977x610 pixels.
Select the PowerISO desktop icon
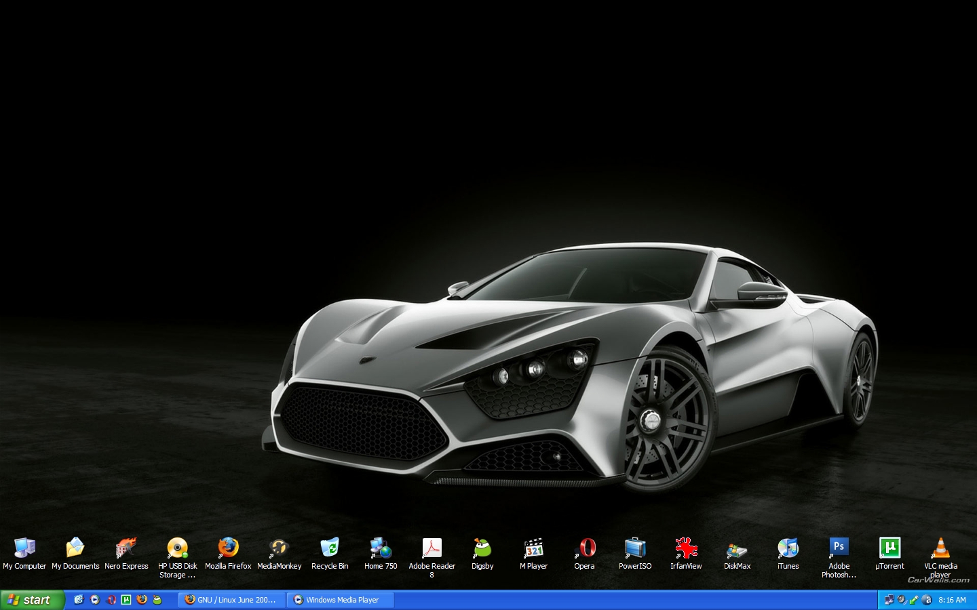click(635, 548)
